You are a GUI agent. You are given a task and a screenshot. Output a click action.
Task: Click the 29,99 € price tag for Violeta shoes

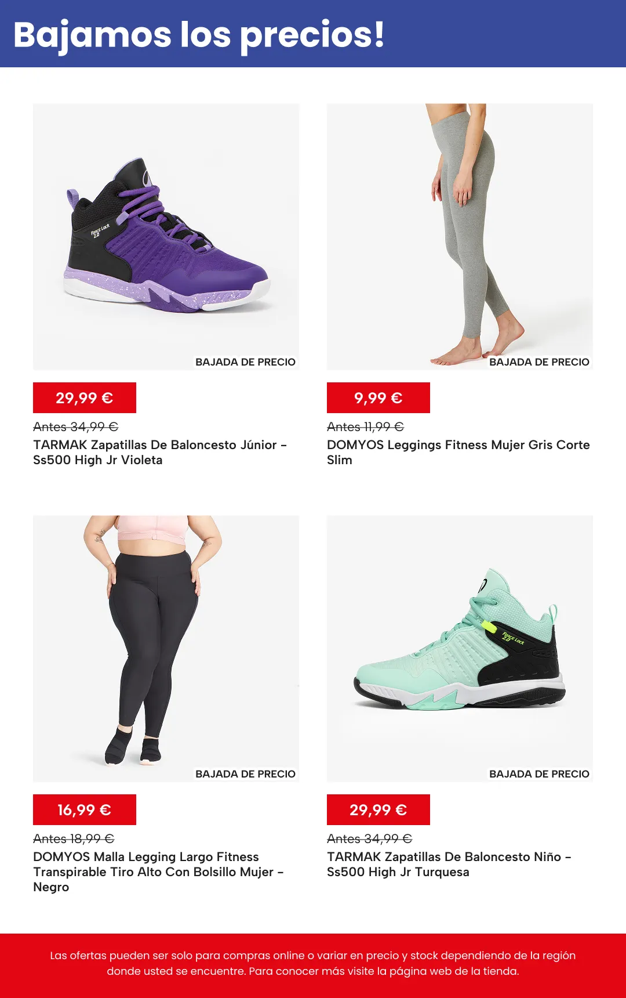pos(85,398)
